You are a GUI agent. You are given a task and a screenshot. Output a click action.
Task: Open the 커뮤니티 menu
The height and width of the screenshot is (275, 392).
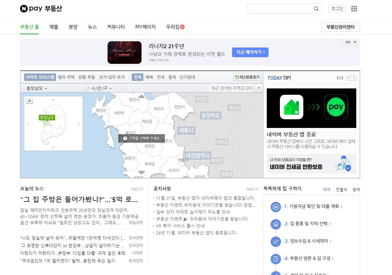[116, 27]
